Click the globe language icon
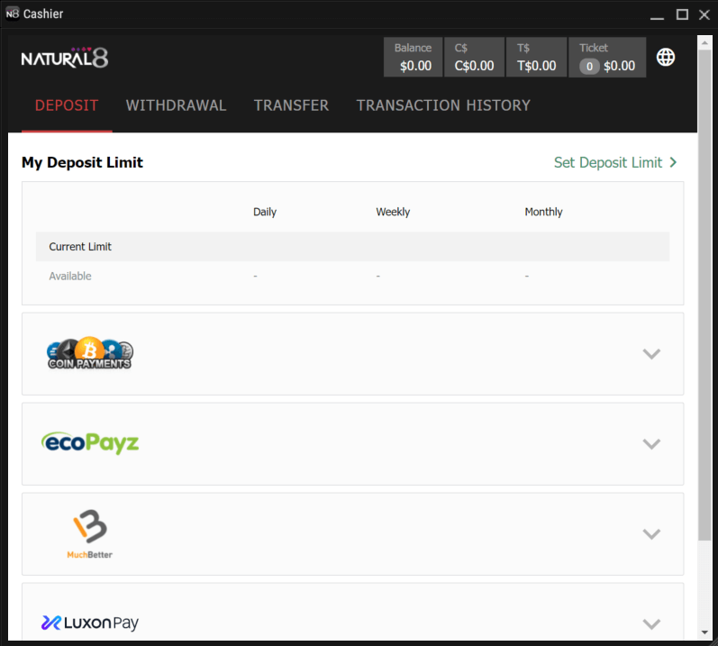718x646 pixels. (666, 57)
